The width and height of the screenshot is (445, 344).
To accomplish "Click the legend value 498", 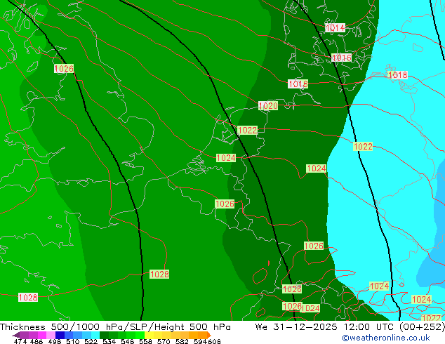I will pyautogui.click(x=55, y=341).
